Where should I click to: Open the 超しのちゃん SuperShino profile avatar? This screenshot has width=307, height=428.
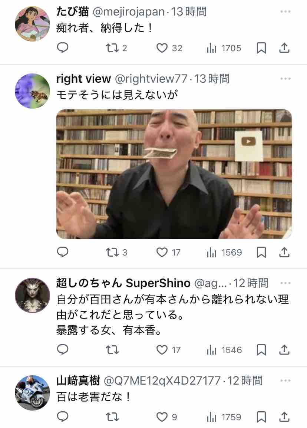coord(33,295)
